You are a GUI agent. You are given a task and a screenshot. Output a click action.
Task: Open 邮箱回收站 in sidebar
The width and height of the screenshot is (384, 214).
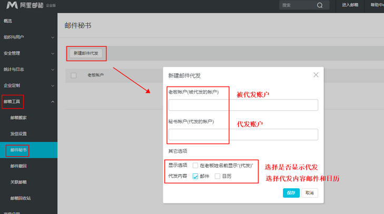pos(21,198)
